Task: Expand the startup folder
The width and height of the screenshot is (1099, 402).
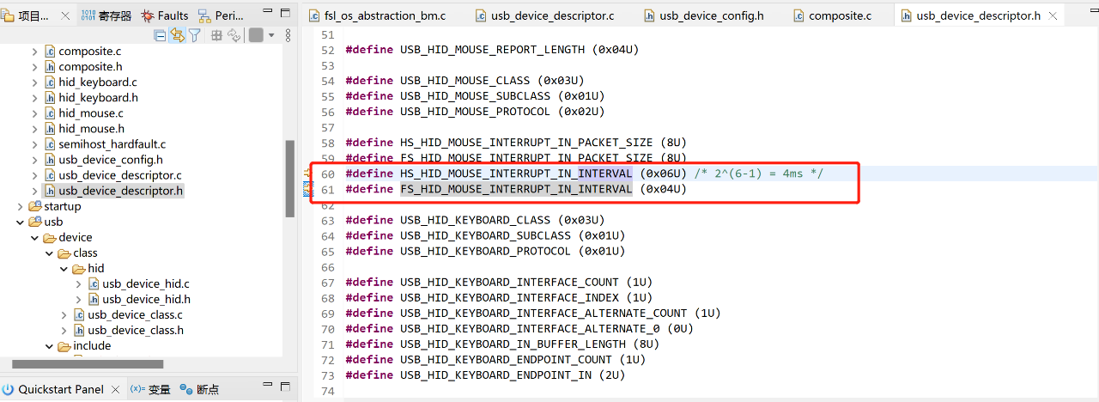Action: [x=21, y=206]
